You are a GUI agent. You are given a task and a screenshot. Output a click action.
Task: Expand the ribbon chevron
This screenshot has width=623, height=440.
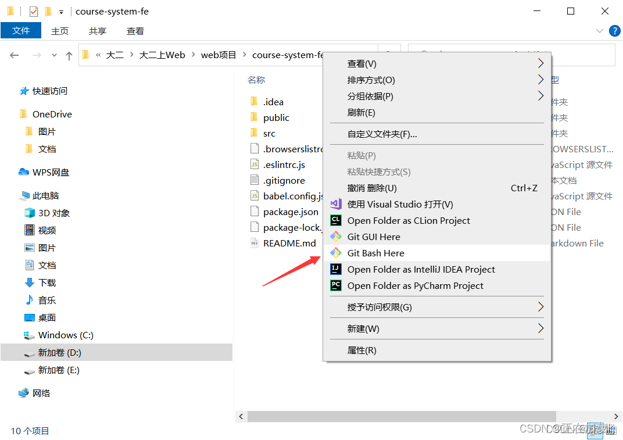pos(600,31)
